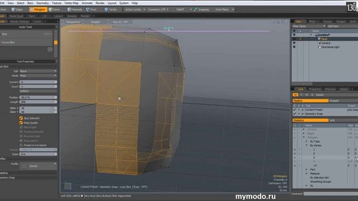Switch to Edges selection mode
The height and width of the screenshot is (201, 358).
pos(17,9)
